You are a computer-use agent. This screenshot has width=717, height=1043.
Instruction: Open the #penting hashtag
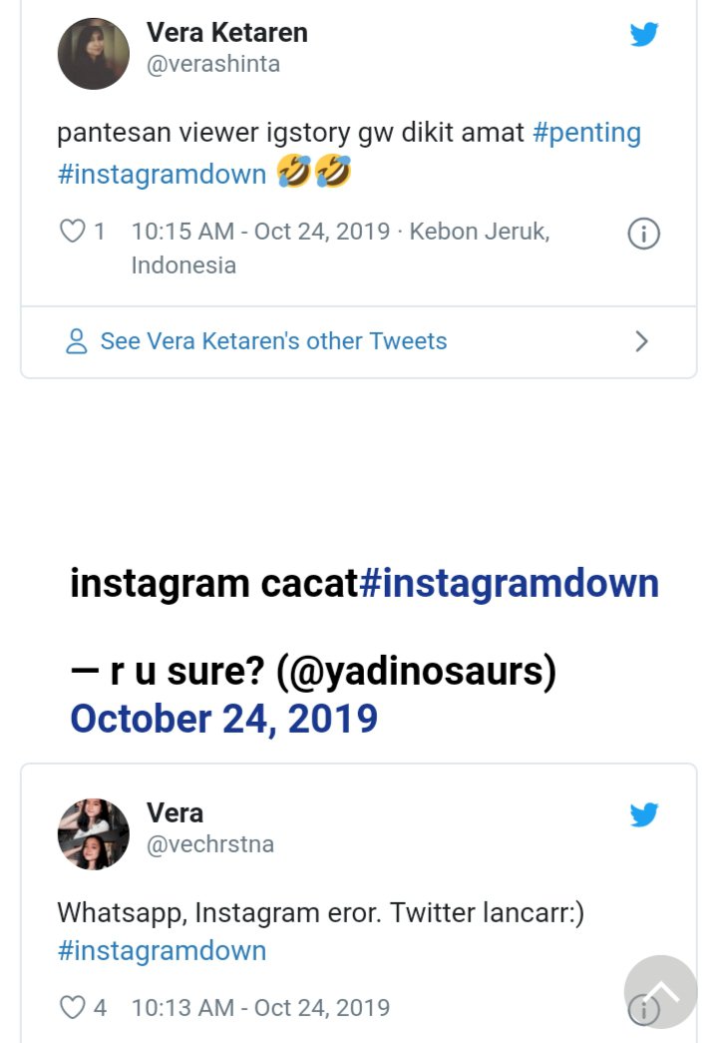[587, 133]
